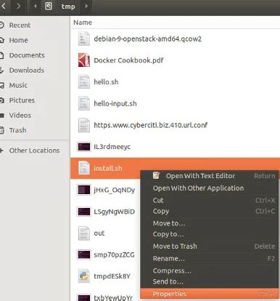This screenshot has height=301, width=280.
Task: Click the tmpdESk8Y Python file icon
Action: coord(84,276)
